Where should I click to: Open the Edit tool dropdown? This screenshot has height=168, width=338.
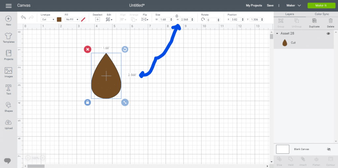click(109, 19)
